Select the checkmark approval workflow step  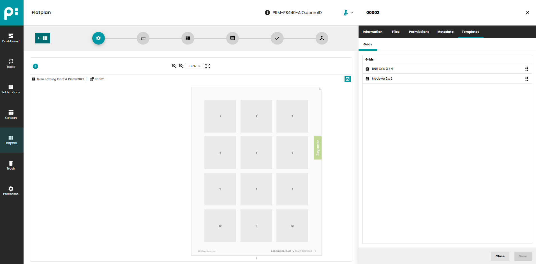point(277,38)
